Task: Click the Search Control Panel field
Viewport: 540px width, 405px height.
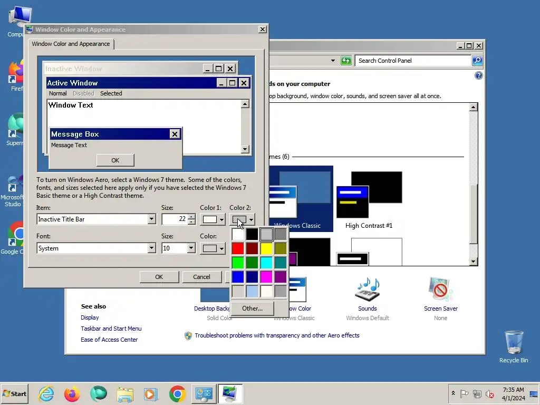Action: point(413,61)
